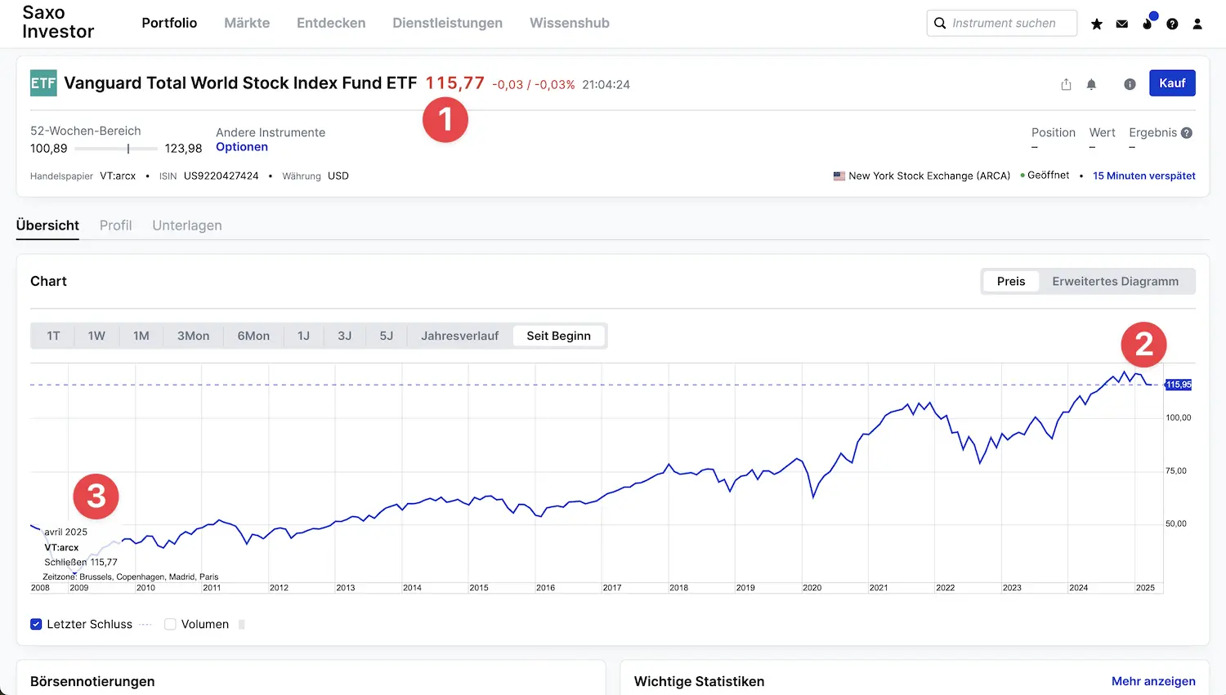This screenshot has height=695, width=1226.
Task: Open the Optionen link
Action: [242, 147]
